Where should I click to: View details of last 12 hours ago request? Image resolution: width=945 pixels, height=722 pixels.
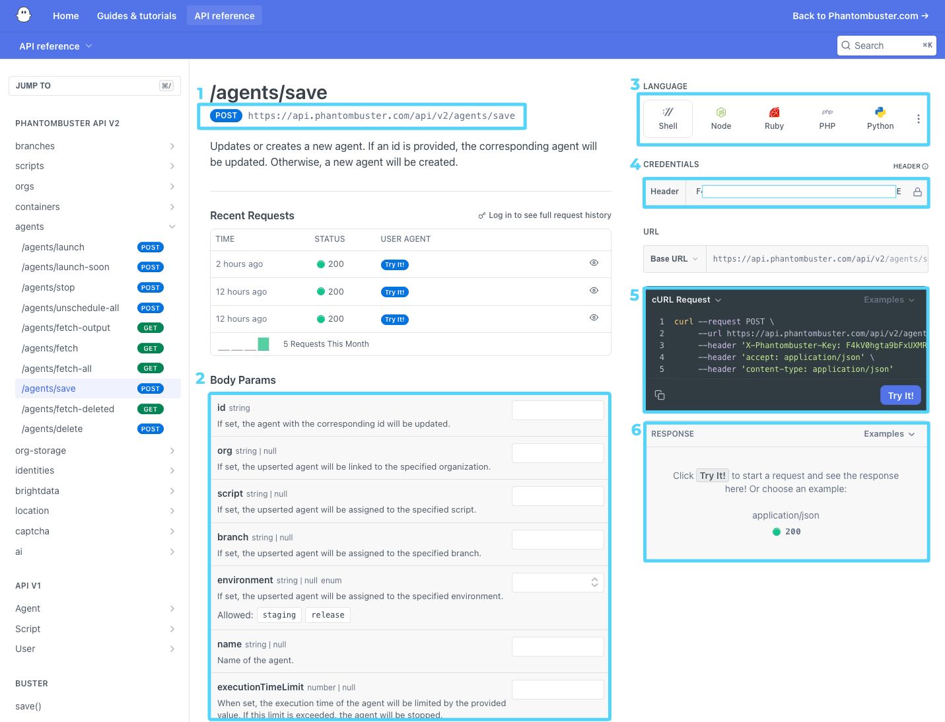594,318
